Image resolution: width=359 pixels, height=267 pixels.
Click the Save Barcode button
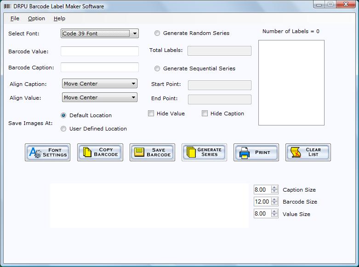(x=152, y=152)
